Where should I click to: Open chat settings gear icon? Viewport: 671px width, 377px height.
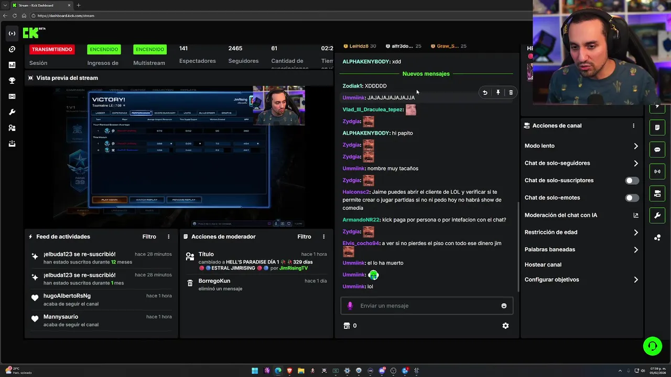tap(505, 326)
